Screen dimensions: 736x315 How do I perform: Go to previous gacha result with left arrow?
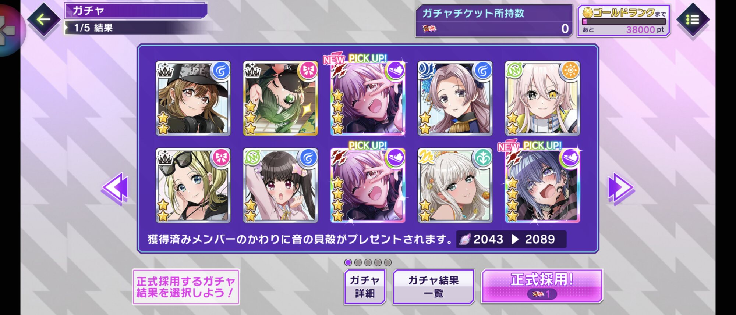pos(115,188)
